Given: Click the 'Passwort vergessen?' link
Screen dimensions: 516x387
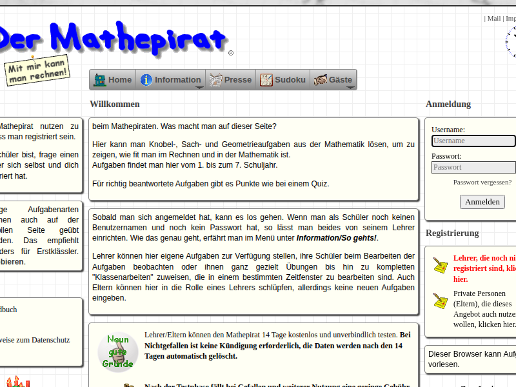Looking at the screenshot, I should [482, 183].
